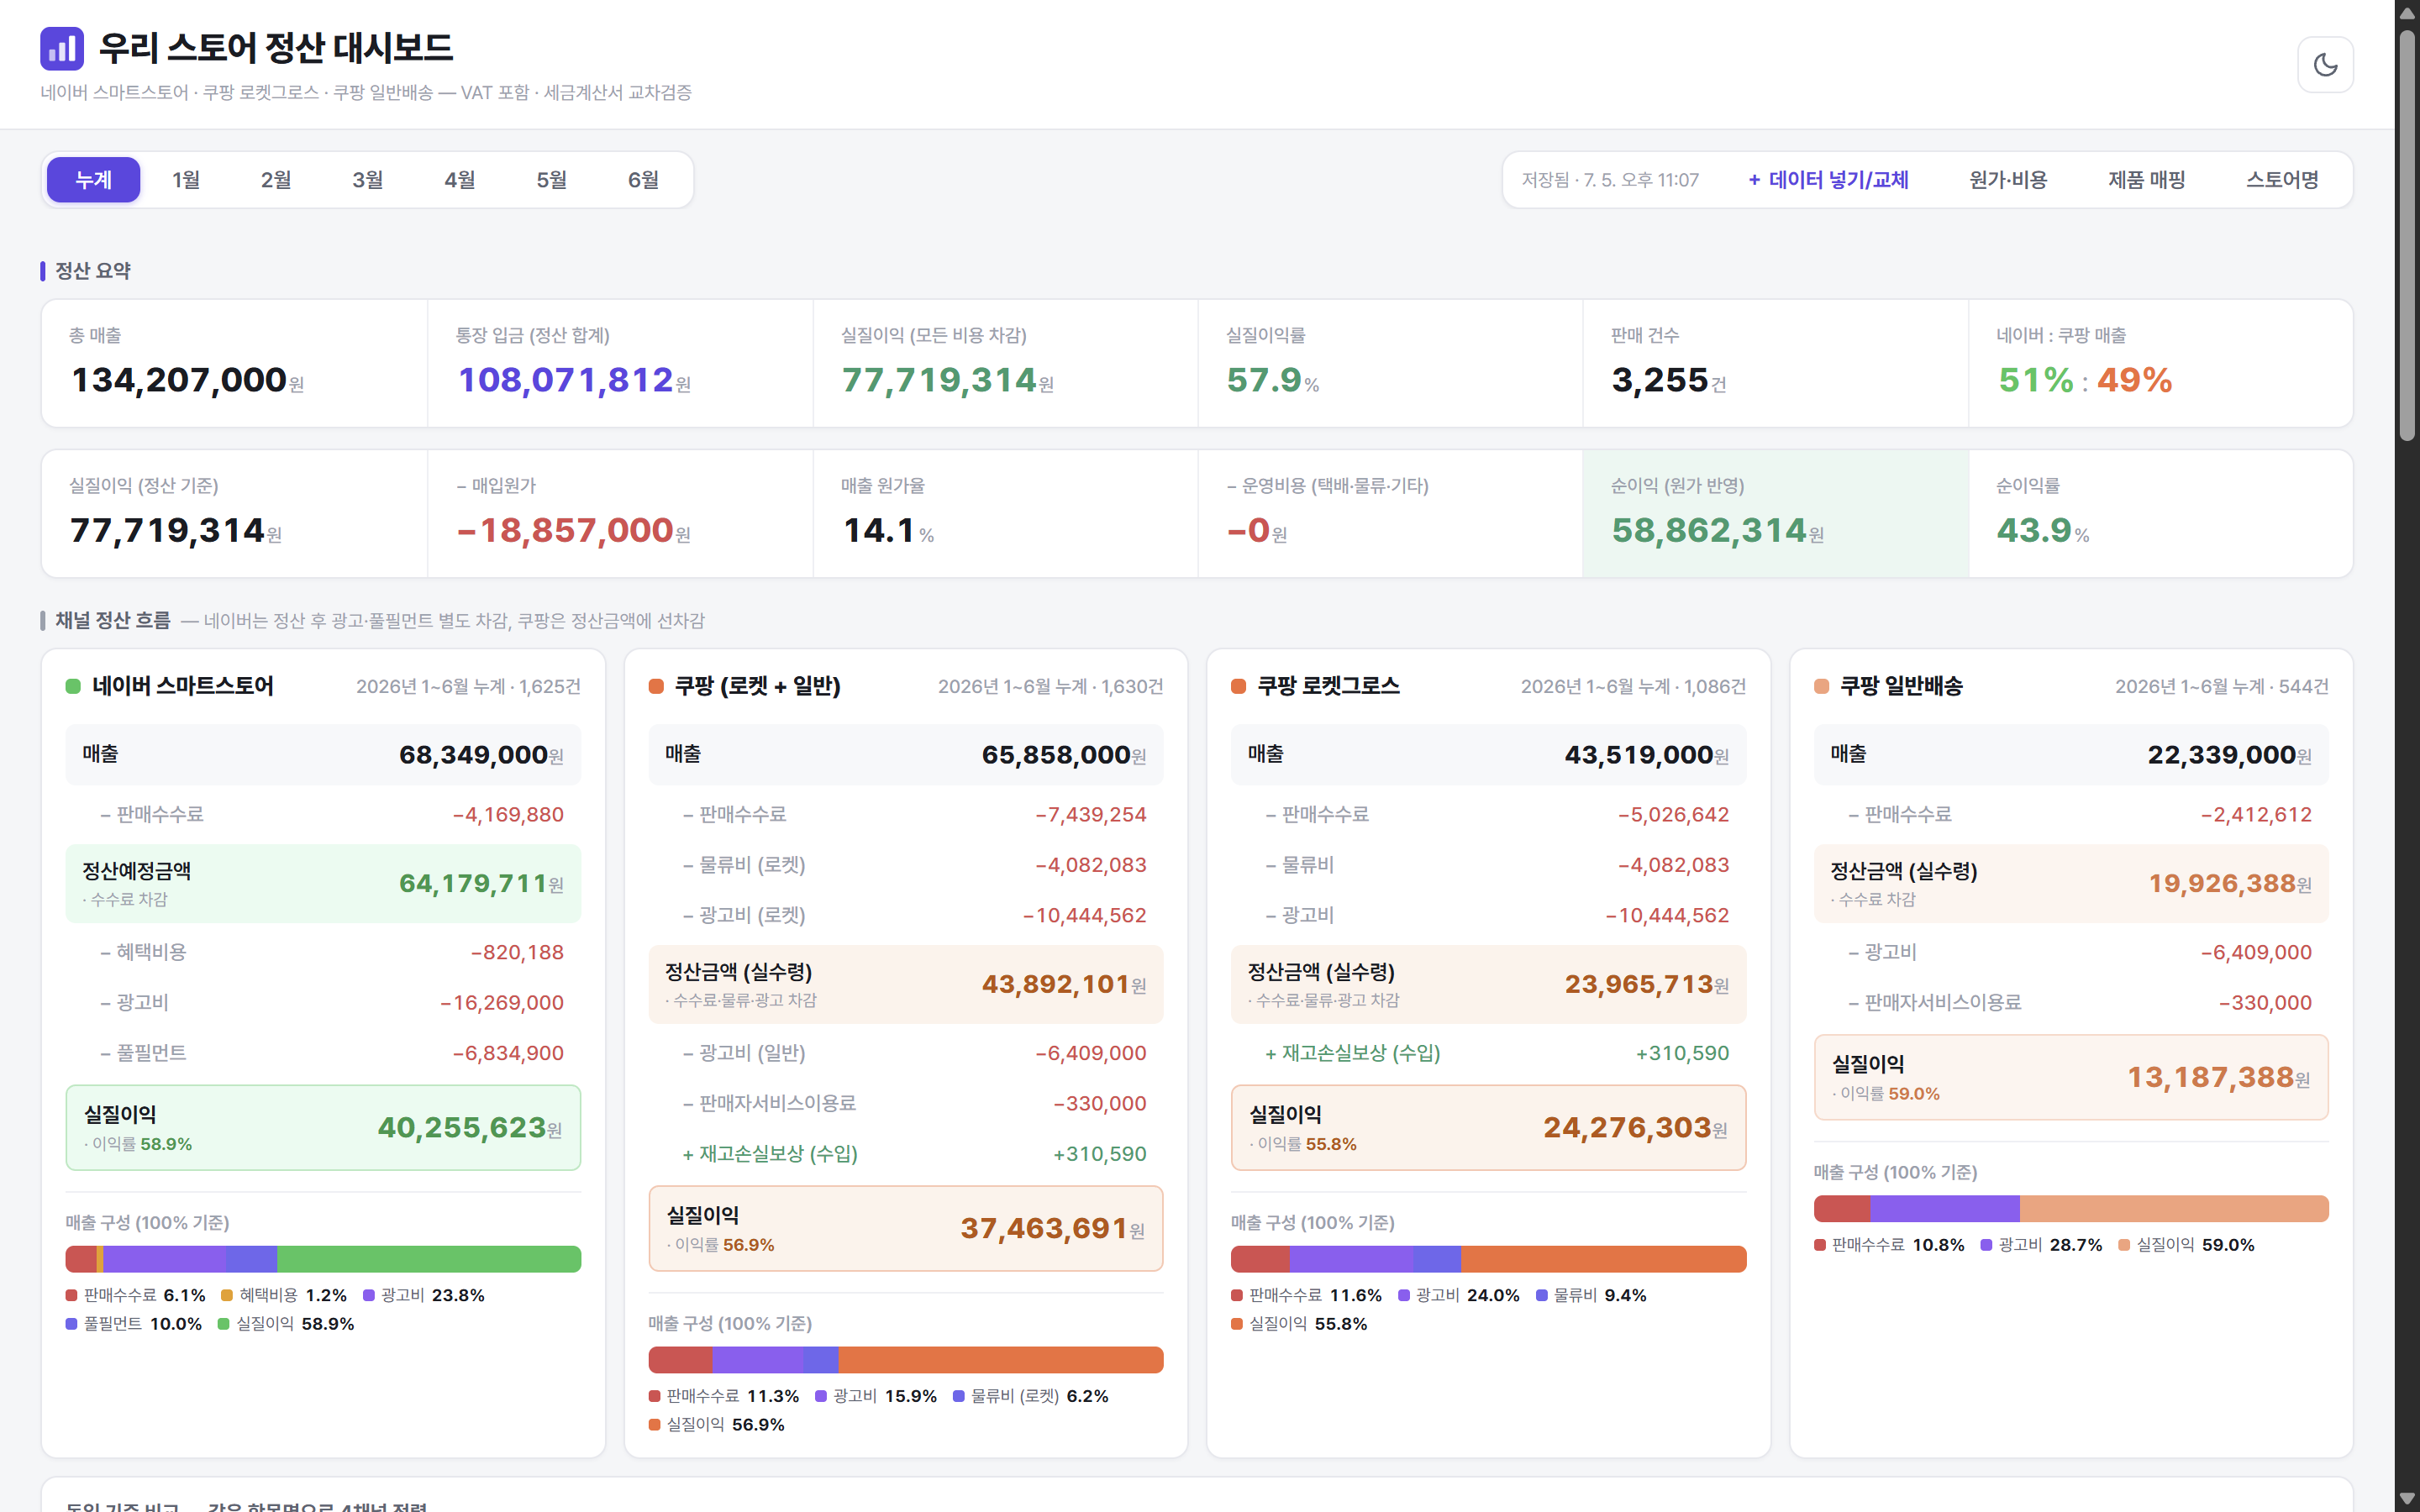The image size is (2420, 1512).
Task: Click the peach dot beside 쿠팡 일반배송
Action: 1821,686
